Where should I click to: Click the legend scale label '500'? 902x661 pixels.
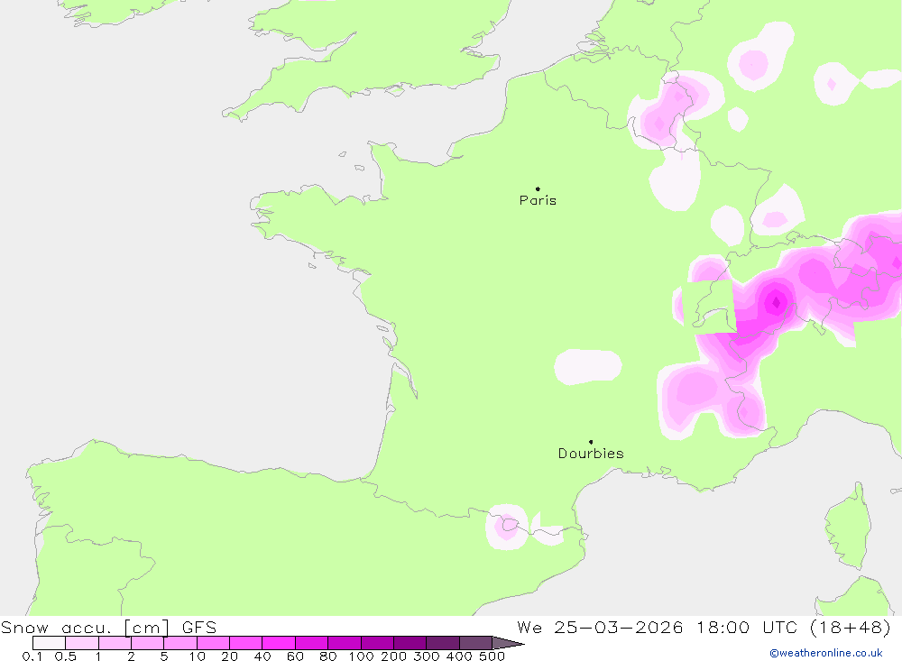[492, 656]
